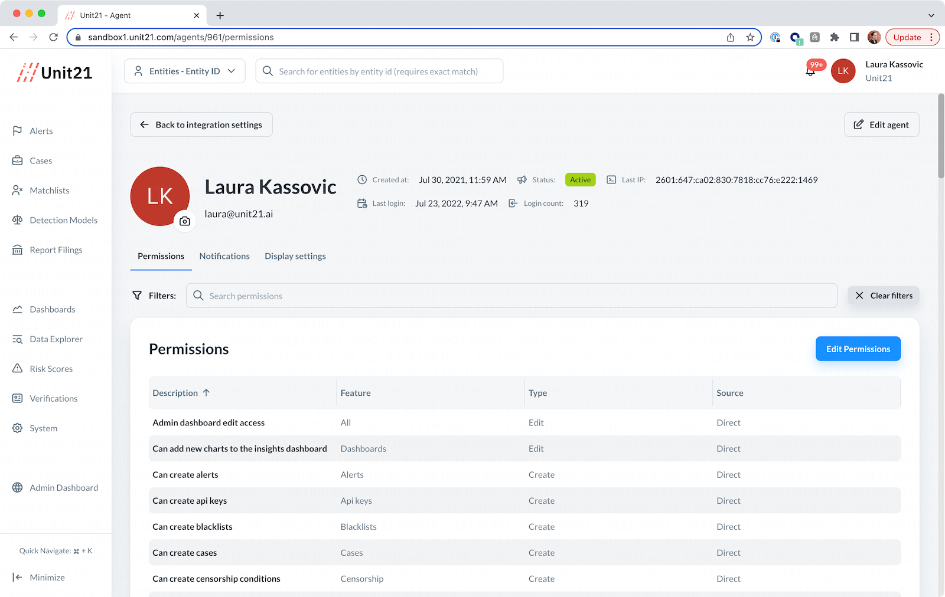Focus the entity search field
The image size is (945, 597).
pos(379,71)
